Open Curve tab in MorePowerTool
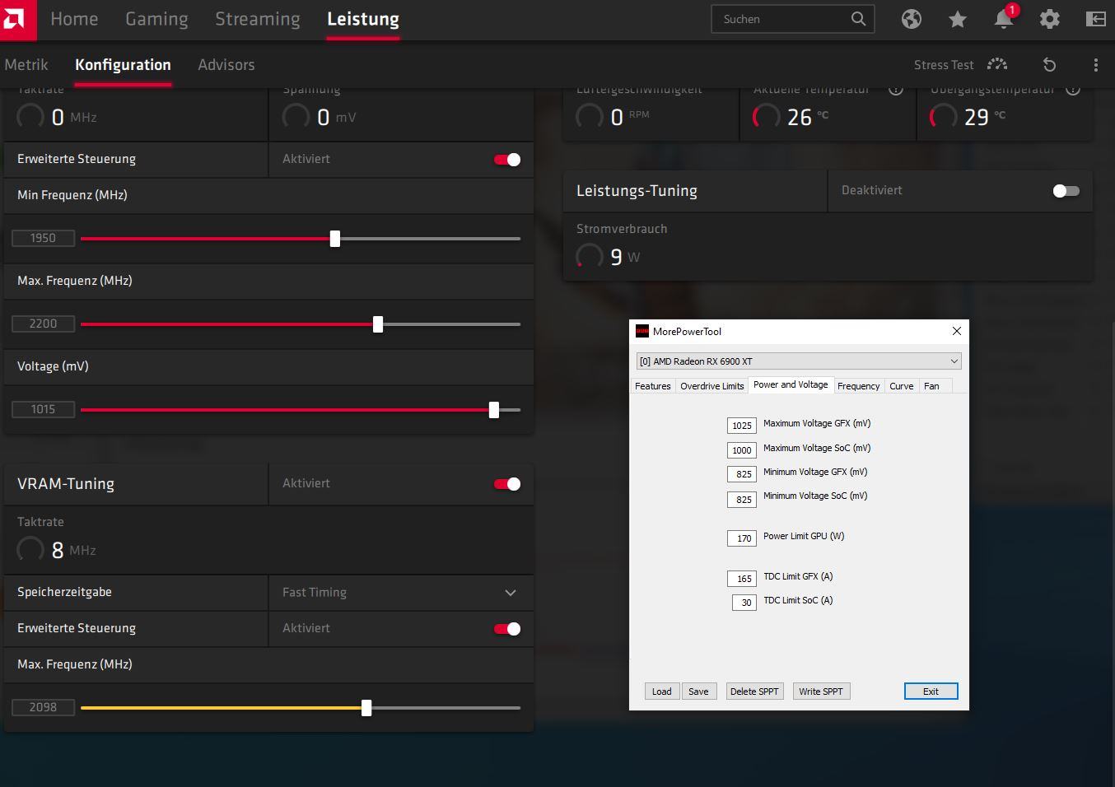The height and width of the screenshot is (787, 1115). (x=902, y=386)
